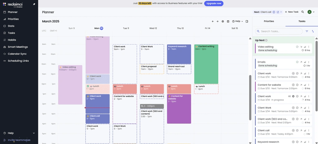This screenshot has width=318, height=144.
Task: Open the task filter icon
Action: pyautogui.click(x=307, y=31)
